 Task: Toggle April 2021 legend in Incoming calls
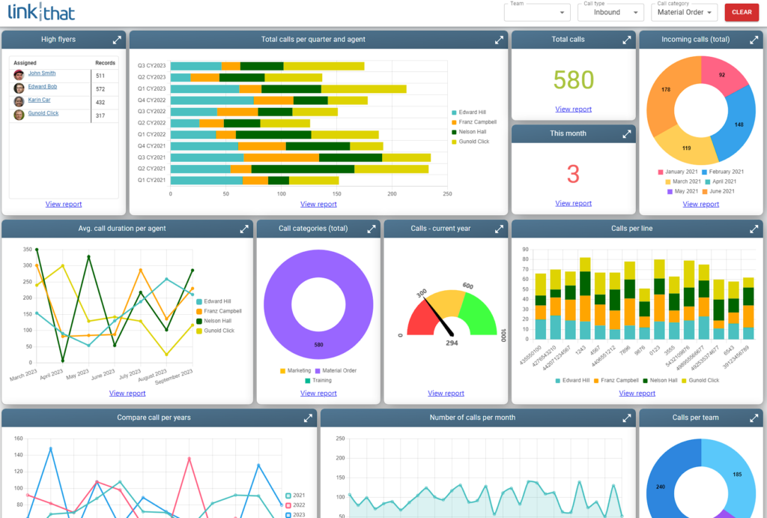point(721,181)
